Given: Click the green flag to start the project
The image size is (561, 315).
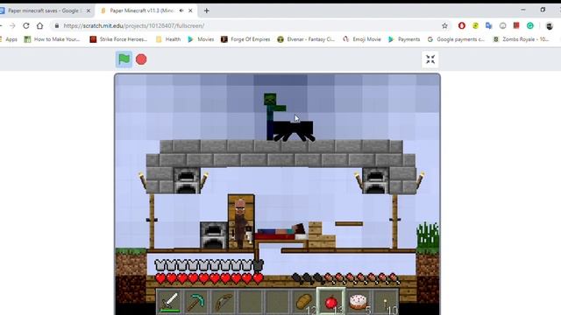Looking at the screenshot, I should 124,59.
